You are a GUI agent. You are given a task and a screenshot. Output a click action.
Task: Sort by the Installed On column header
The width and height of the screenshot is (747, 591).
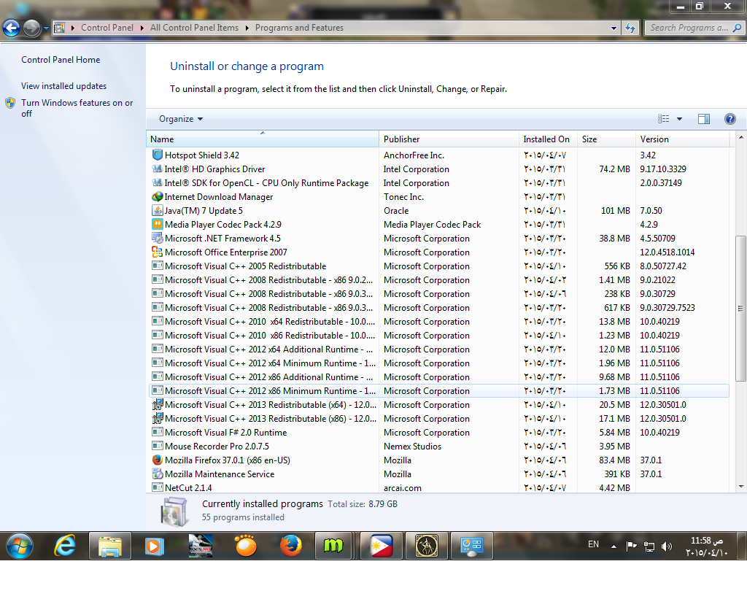pos(548,139)
